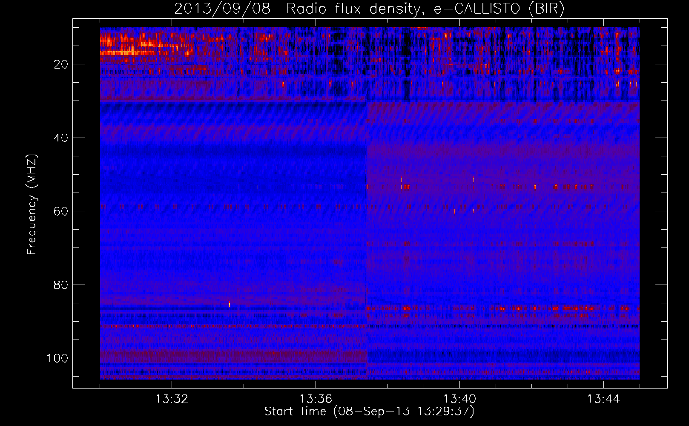Click the 'Frequency (MHZ)' y-axis label
This screenshot has height=426, width=689.
[32, 204]
